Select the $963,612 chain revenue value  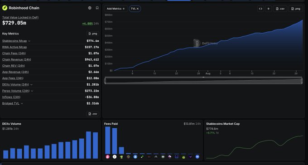[x=92, y=59]
